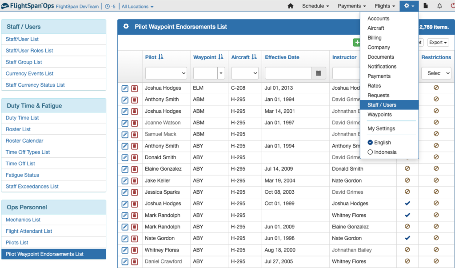Select the English language radio option
This screenshot has width=455, height=268.
[x=370, y=143]
